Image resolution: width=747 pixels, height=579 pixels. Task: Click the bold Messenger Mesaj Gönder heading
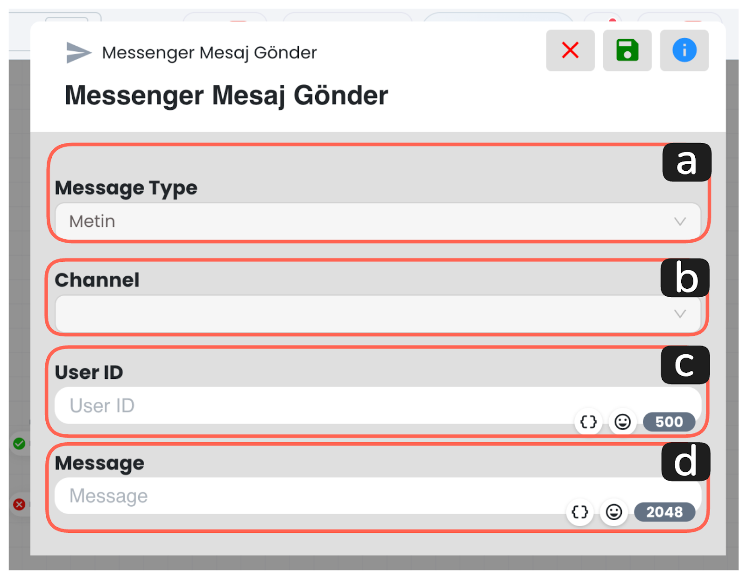pyautogui.click(x=226, y=96)
